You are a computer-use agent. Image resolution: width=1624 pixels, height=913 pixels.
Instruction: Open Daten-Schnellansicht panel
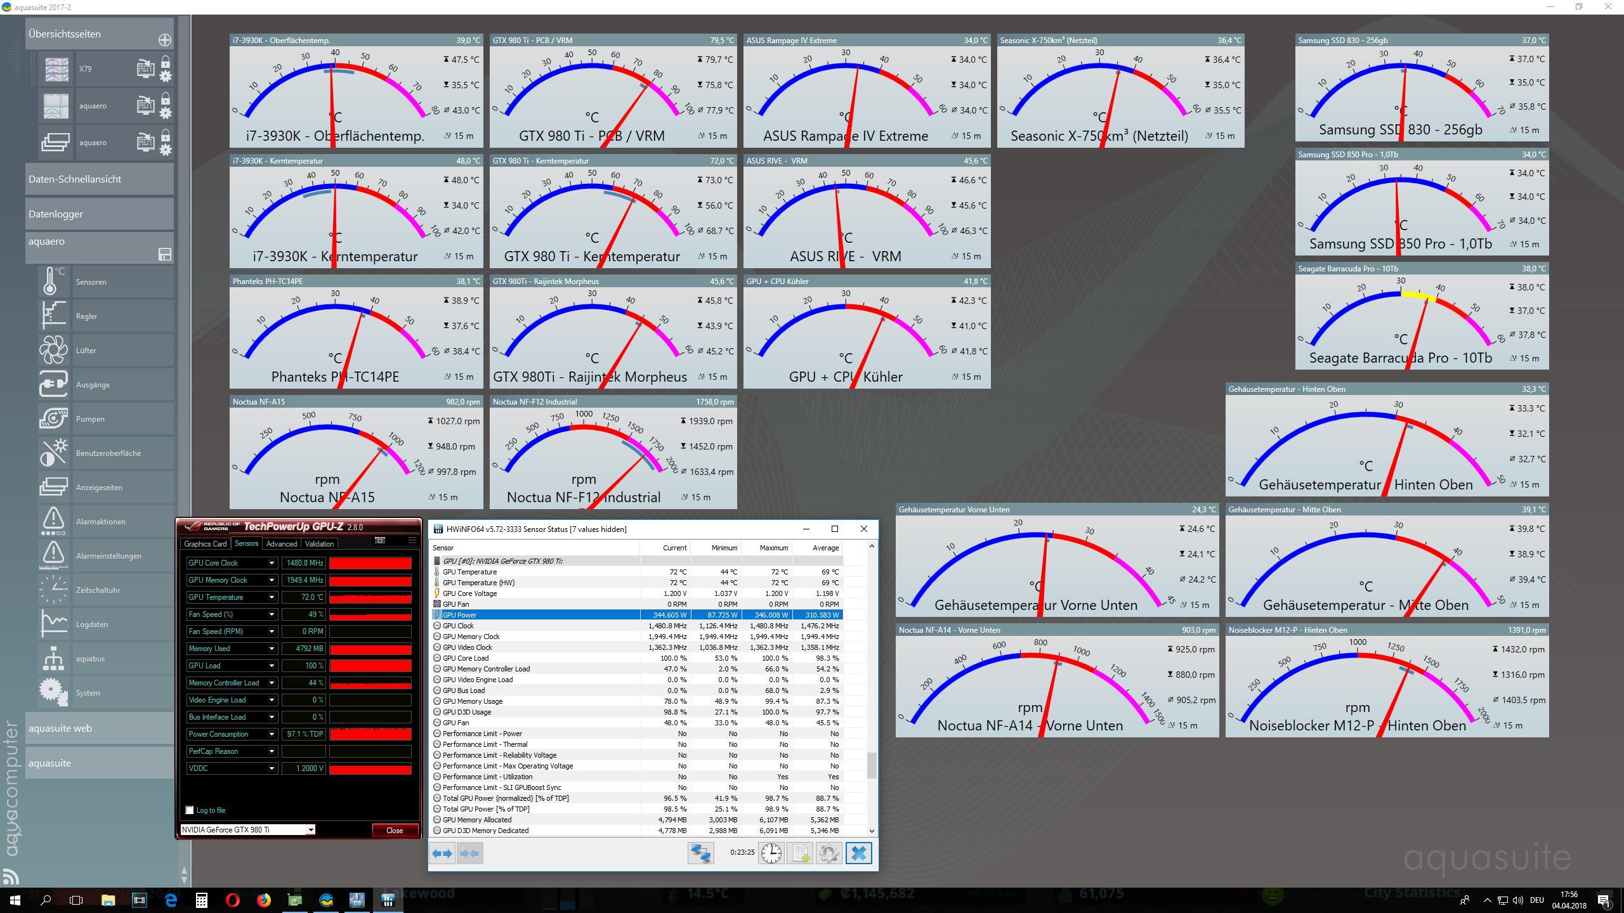click(x=100, y=179)
